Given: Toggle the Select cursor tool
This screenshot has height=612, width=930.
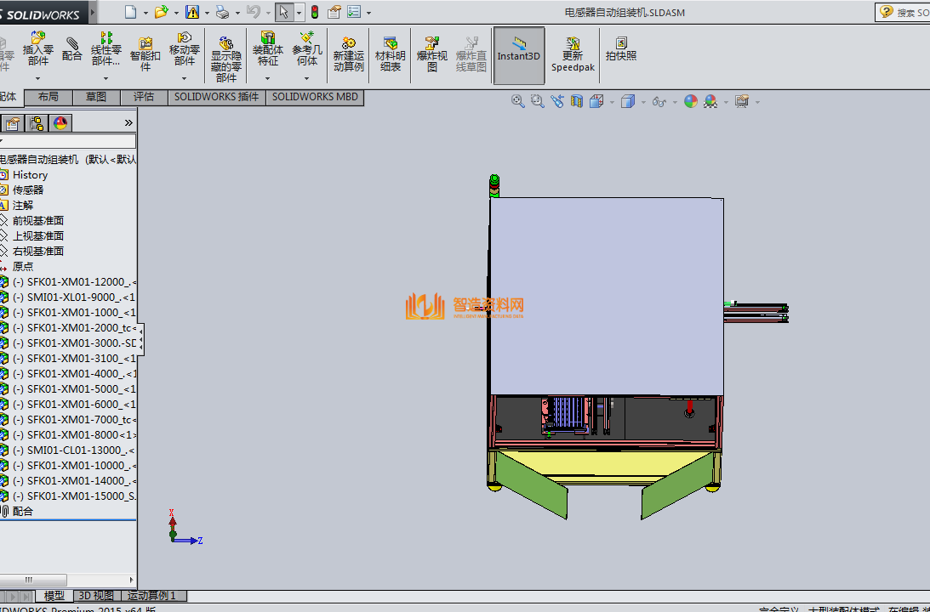Looking at the screenshot, I should pos(283,12).
